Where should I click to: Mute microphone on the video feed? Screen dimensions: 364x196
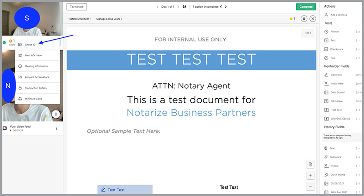pos(56,114)
